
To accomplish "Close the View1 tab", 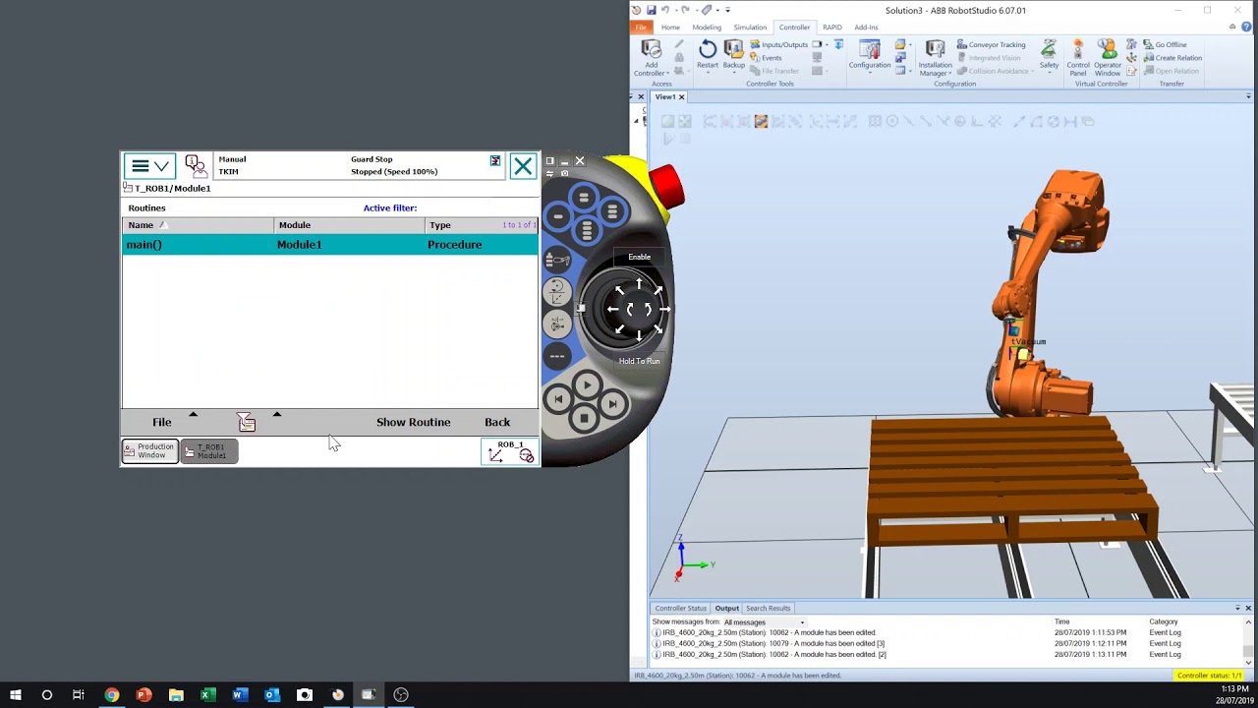I will coord(680,97).
